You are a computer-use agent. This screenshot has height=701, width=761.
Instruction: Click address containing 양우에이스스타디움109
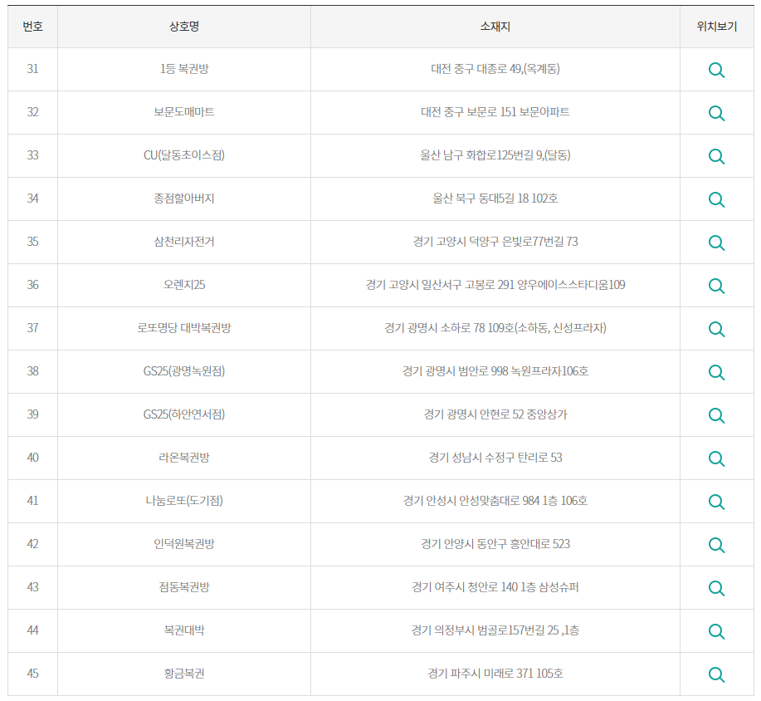(495, 285)
